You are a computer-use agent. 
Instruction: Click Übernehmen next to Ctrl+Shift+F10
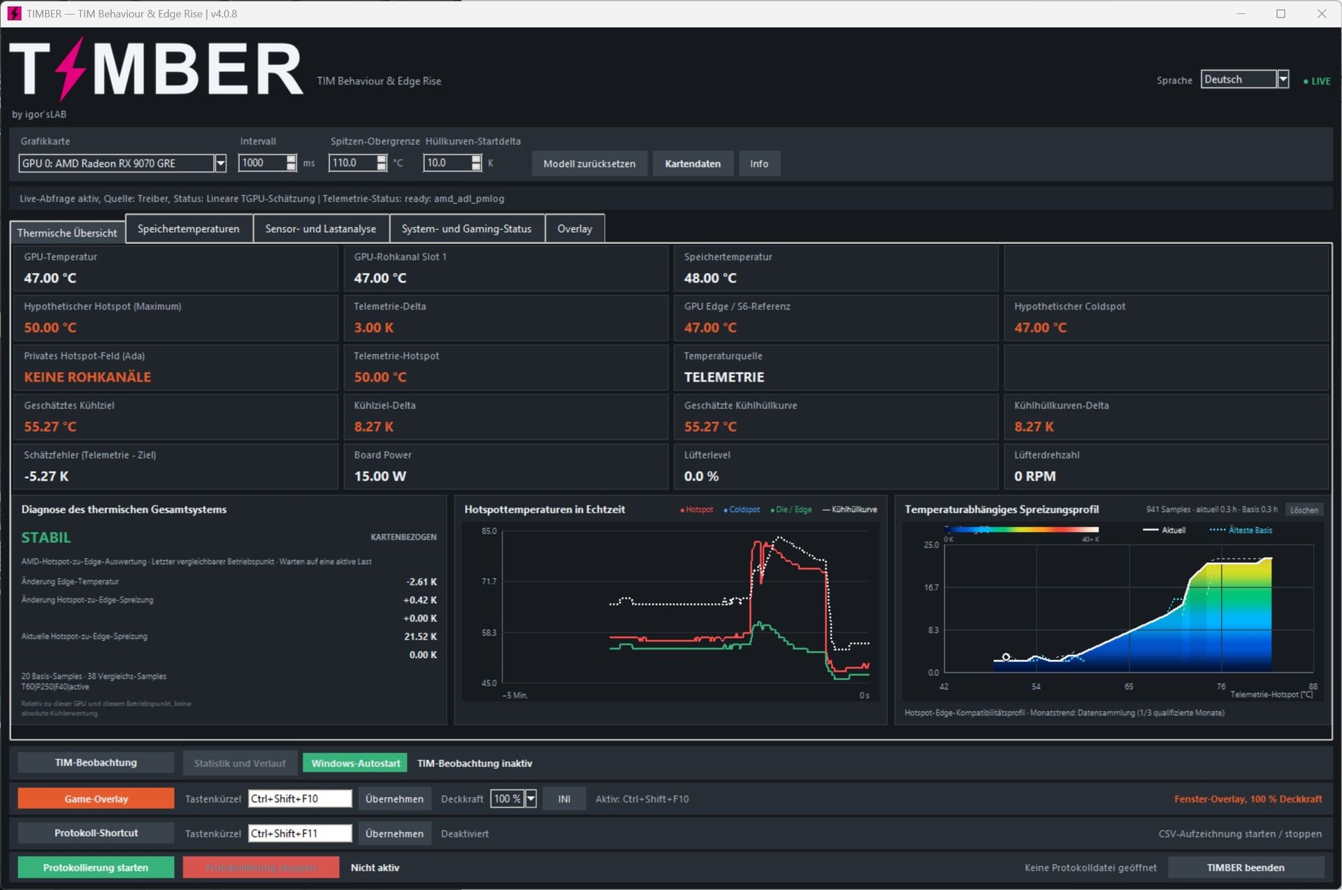[x=394, y=798]
